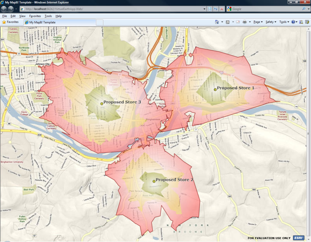Open the File menu
Viewport: 311px width, 242px height.
(x=5, y=16)
